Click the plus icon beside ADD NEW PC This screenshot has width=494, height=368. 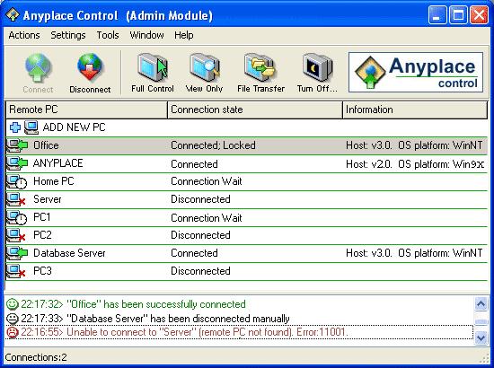[14, 127]
